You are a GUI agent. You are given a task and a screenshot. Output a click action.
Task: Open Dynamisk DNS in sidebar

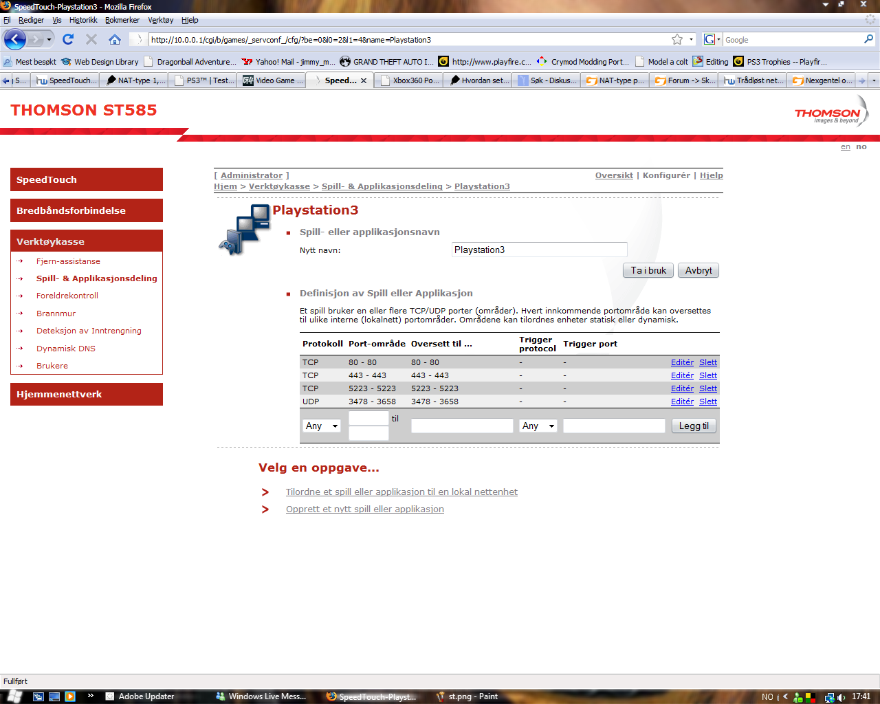66,349
